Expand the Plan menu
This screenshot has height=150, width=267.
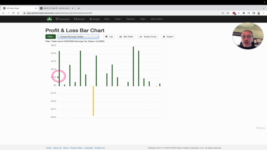107,19
